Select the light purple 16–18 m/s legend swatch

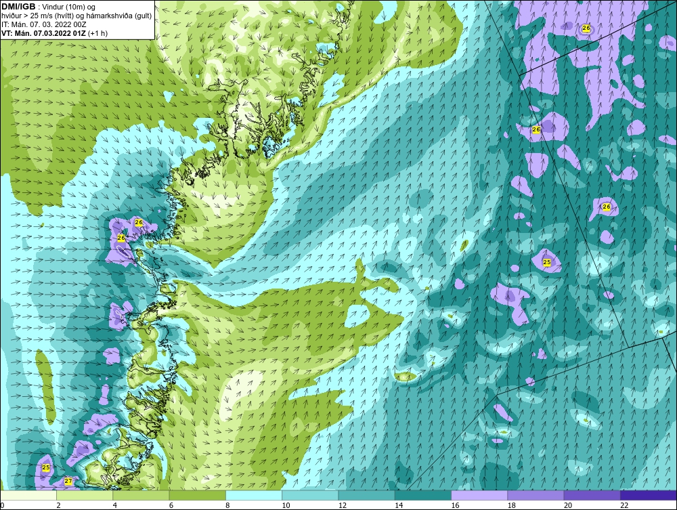pyautogui.click(x=479, y=495)
